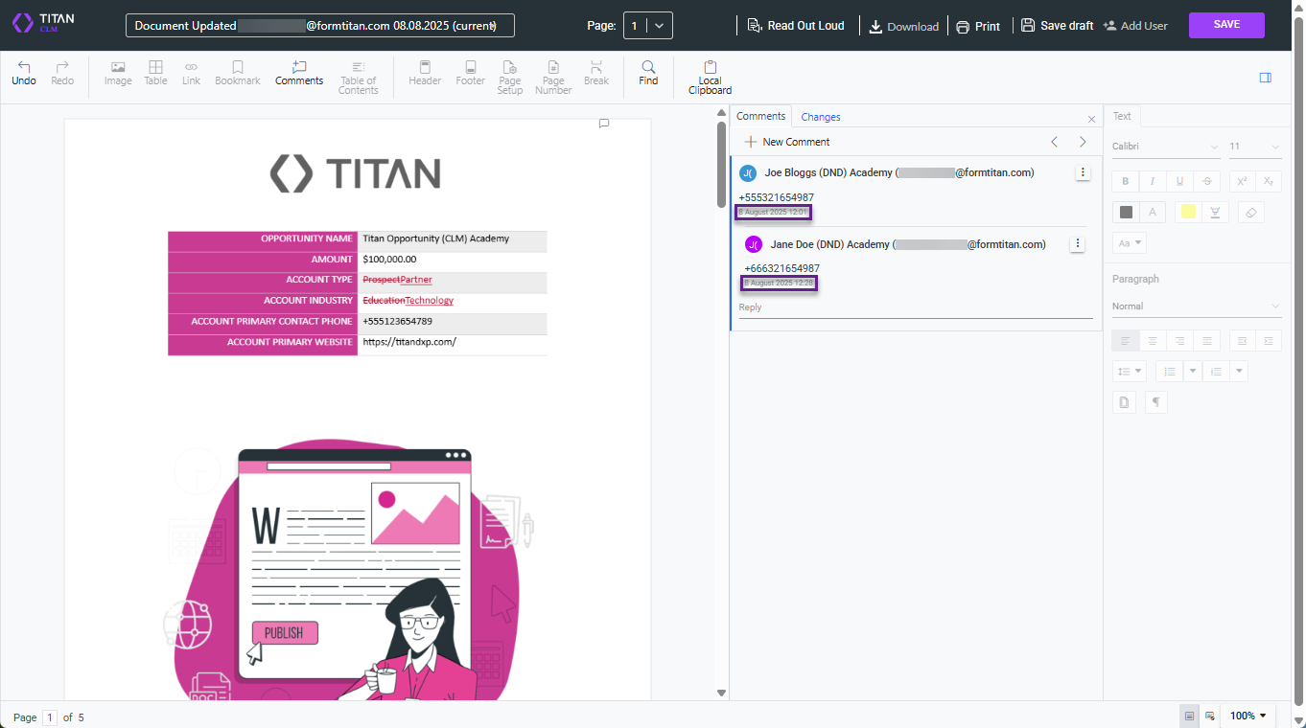Insert a Header using the toolbar icon
Viewport: 1306px width, 728px height.
click(425, 73)
